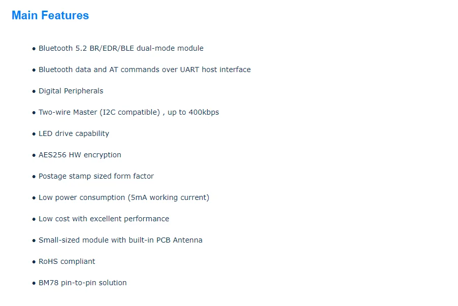
Task: Click the Bluetooth 5.2 BR/EDR/BLE dual-mode line
Action: pyautogui.click(x=121, y=48)
